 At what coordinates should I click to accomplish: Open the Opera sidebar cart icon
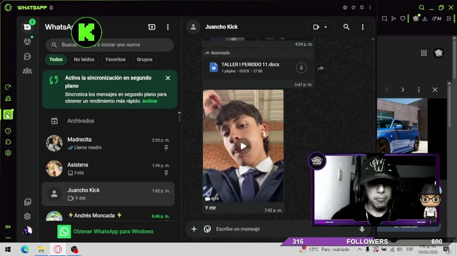[8, 98]
